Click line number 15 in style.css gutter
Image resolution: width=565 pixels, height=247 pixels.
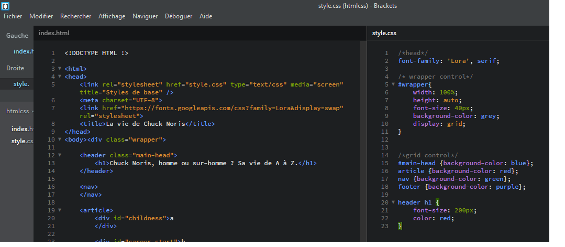coord(385,163)
